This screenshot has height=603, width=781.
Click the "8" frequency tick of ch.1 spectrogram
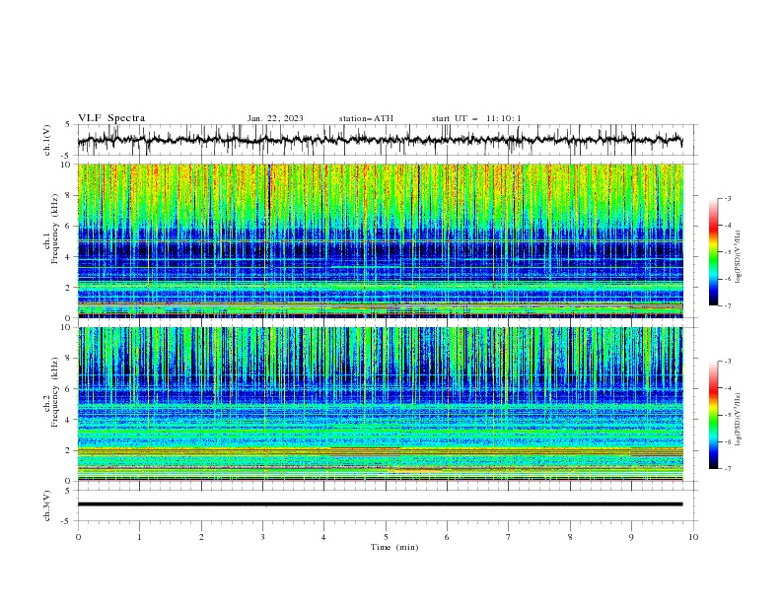pos(69,195)
